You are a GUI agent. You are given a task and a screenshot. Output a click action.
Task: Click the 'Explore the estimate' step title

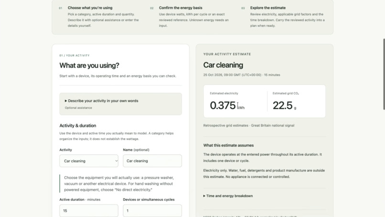coord(268,8)
